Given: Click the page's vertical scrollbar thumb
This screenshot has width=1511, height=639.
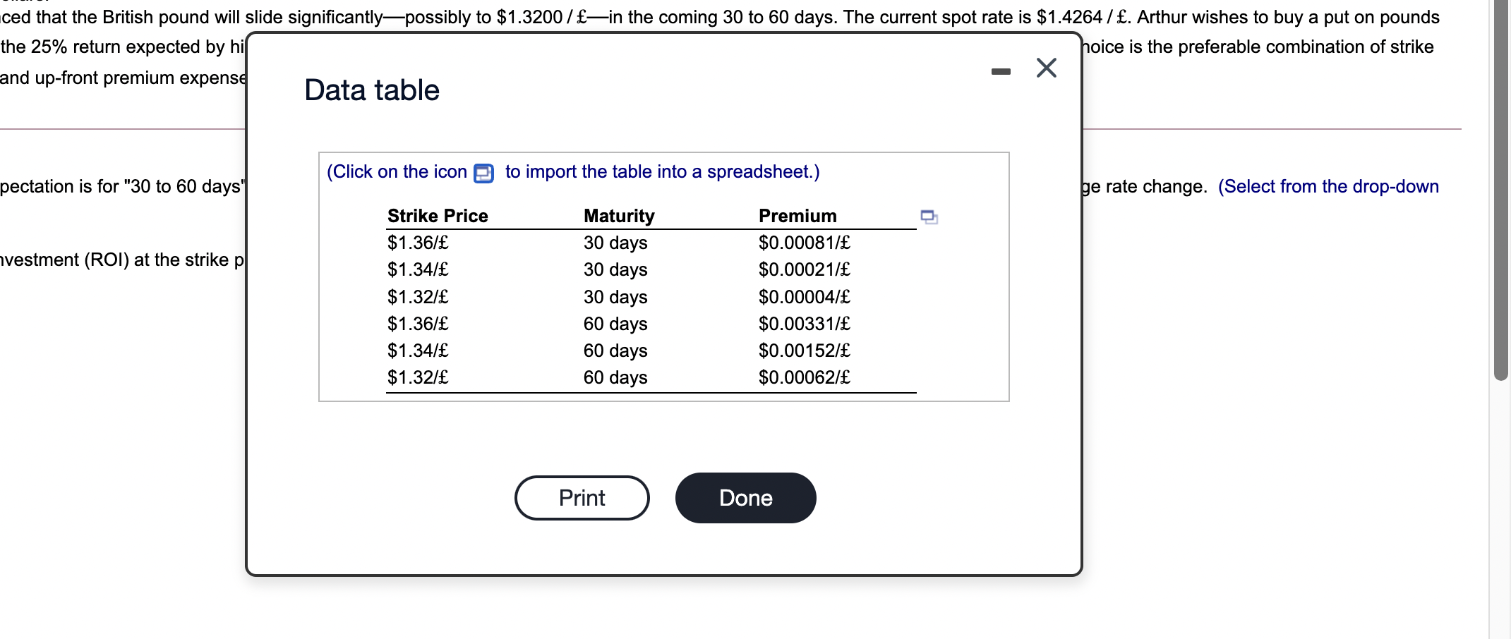Looking at the screenshot, I should tap(1501, 190).
